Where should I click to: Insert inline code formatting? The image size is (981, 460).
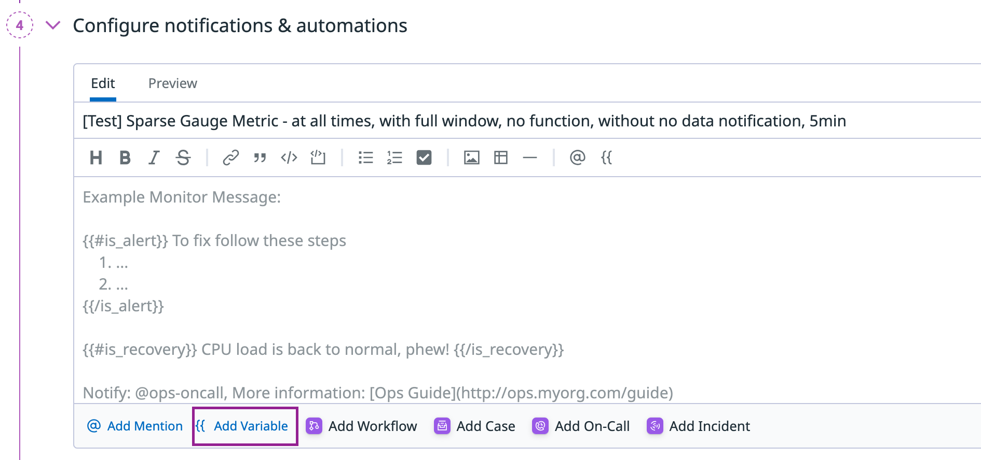[289, 157]
